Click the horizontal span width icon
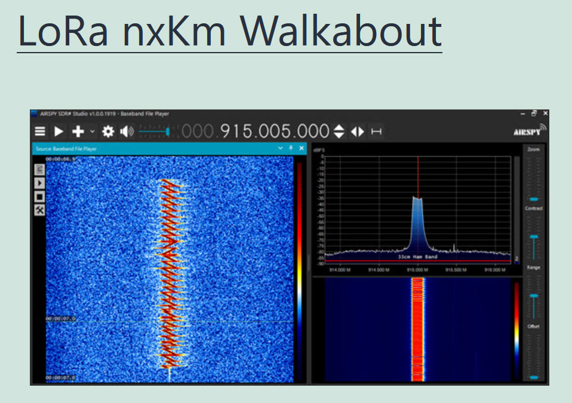This screenshot has height=403, width=572. 376,132
